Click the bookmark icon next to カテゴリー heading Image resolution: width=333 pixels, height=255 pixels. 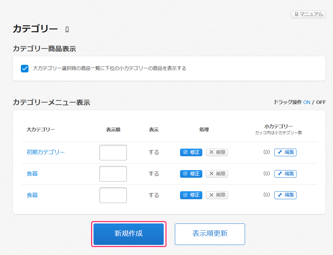[x=66, y=29]
